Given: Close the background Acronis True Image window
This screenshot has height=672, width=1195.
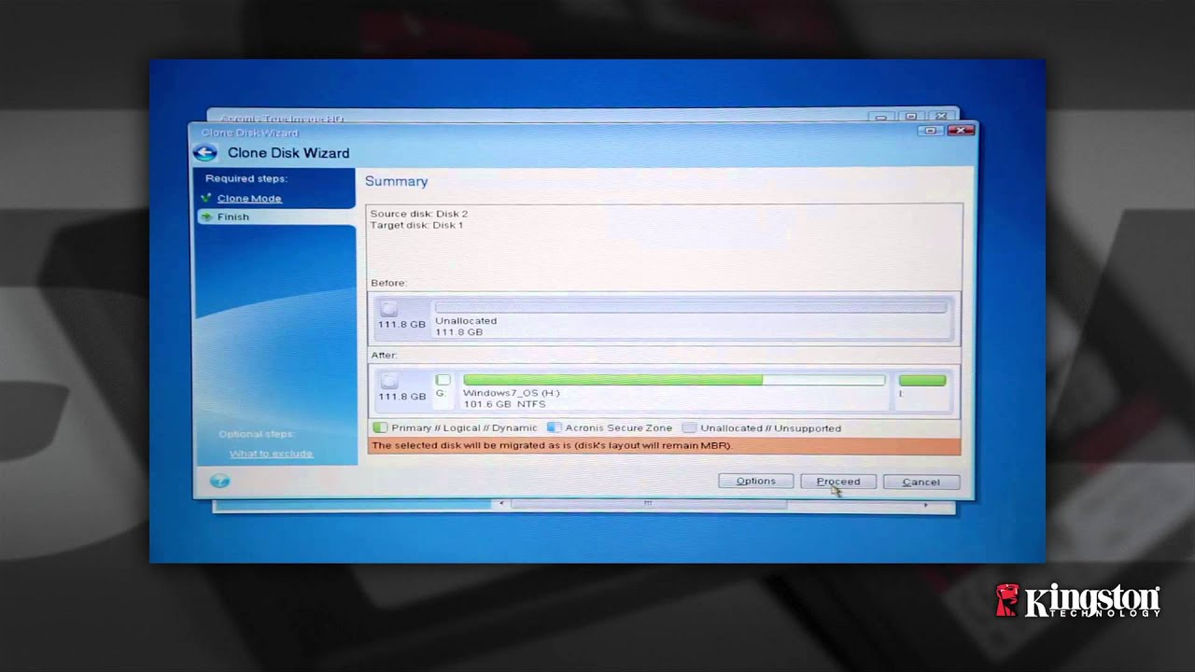Looking at the screenshot, I should pyautogui.click(x=941, y=117).
